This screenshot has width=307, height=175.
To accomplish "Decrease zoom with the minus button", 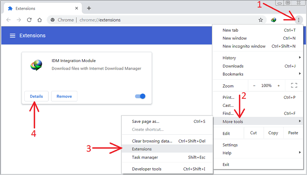I will pos(254,86).
